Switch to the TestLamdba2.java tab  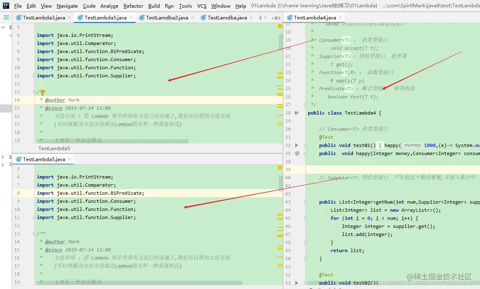tap(167, 18)
